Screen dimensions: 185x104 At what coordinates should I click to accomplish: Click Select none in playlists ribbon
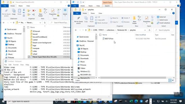pyautogui.click(x=162, y=20)
